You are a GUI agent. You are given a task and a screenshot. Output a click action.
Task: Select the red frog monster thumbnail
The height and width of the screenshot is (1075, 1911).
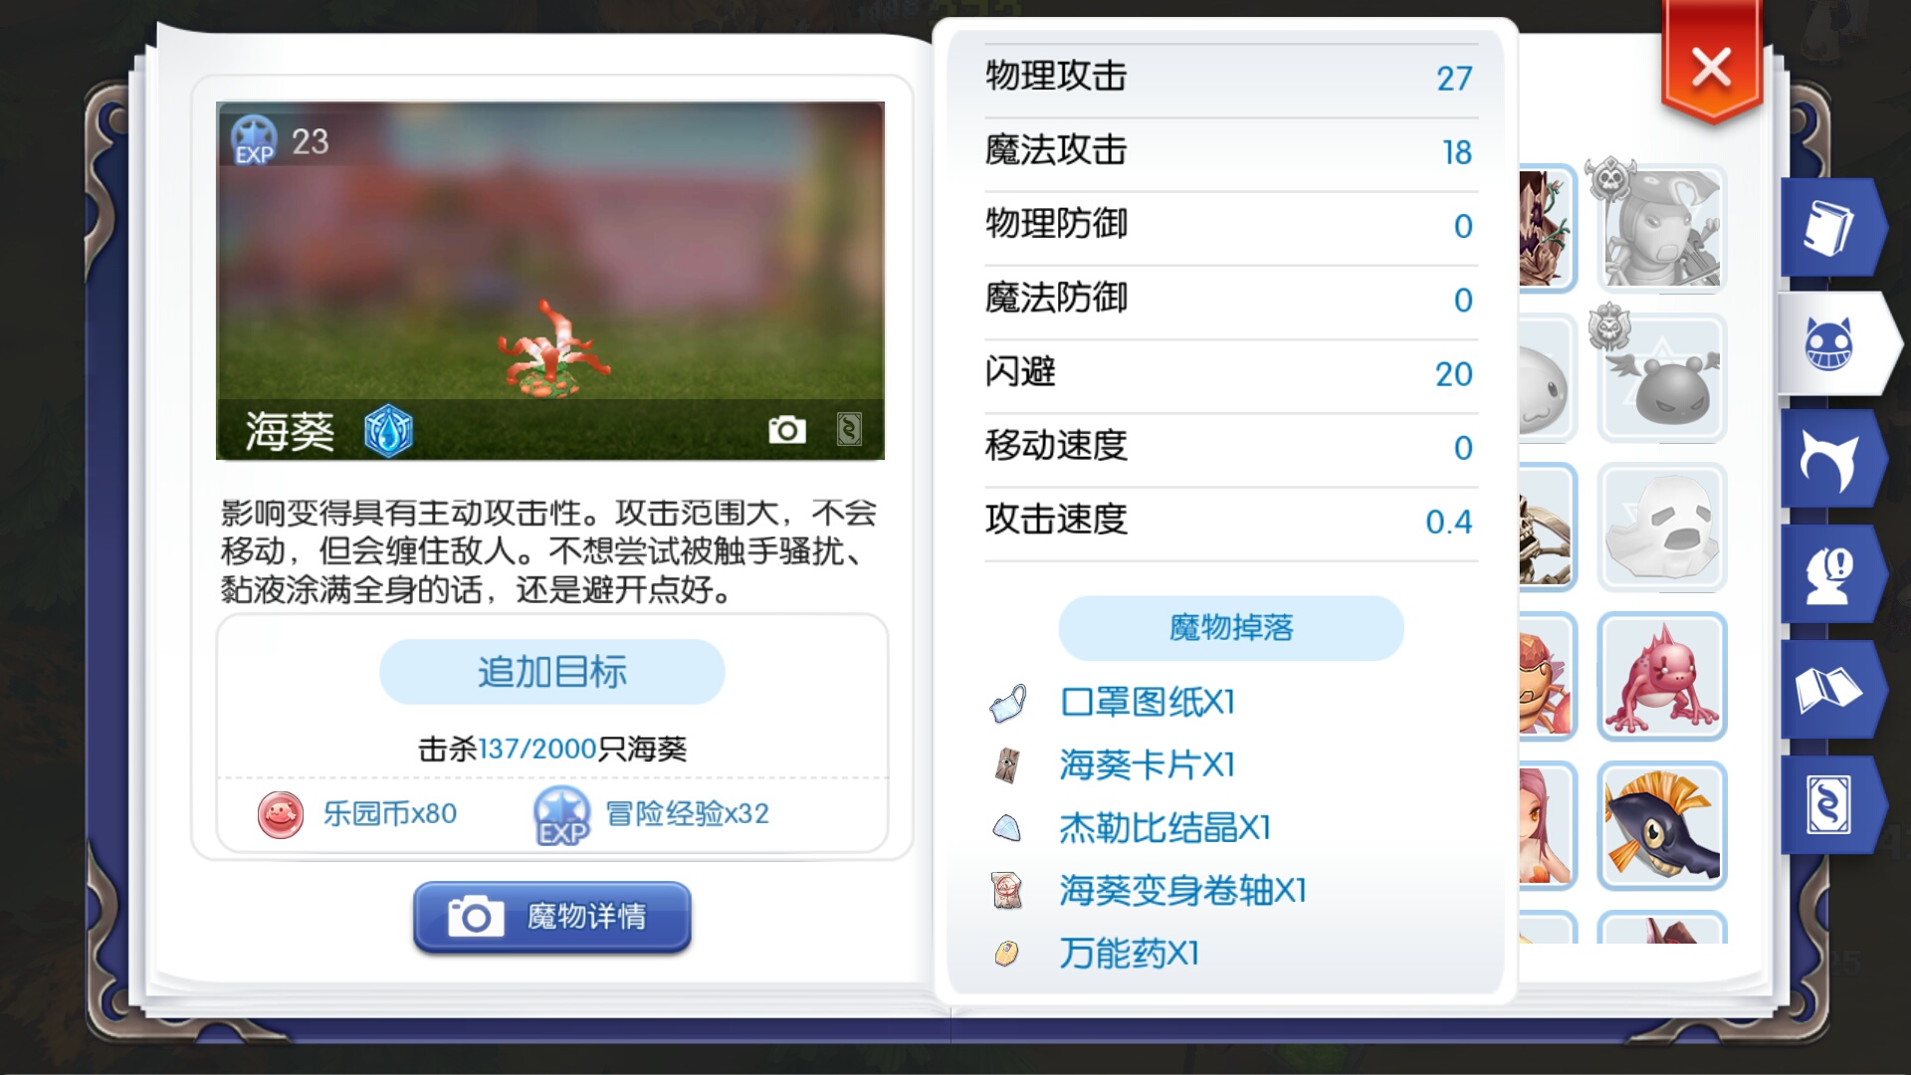1661,677
